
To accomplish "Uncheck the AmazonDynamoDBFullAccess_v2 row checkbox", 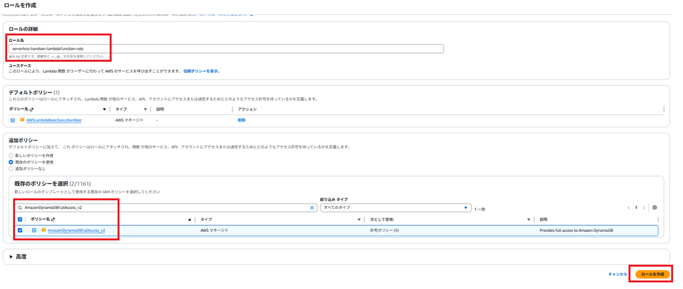I will [20, 230].
